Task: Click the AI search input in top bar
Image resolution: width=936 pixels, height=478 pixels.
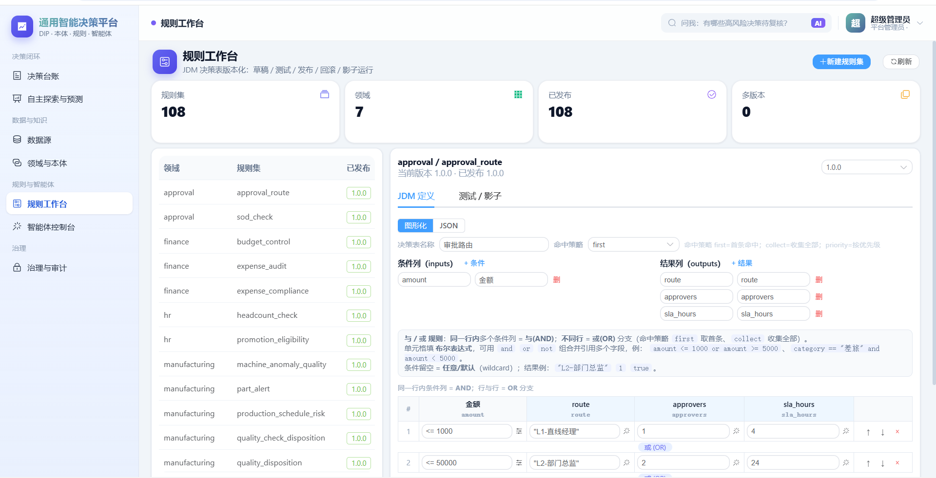Action: 746,23
